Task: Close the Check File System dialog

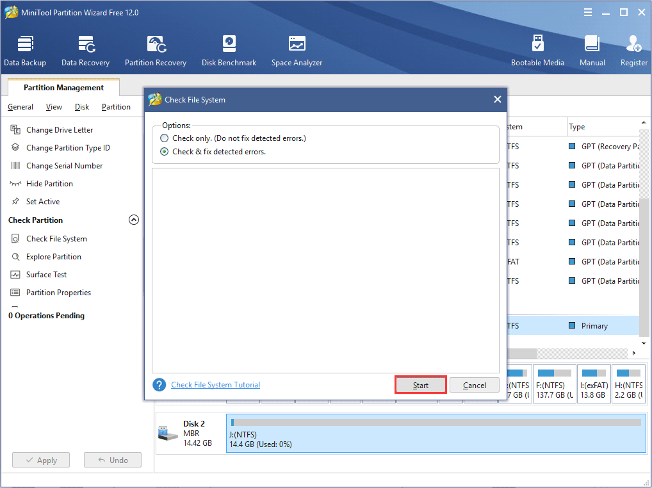Action: [x=497, y=99]
